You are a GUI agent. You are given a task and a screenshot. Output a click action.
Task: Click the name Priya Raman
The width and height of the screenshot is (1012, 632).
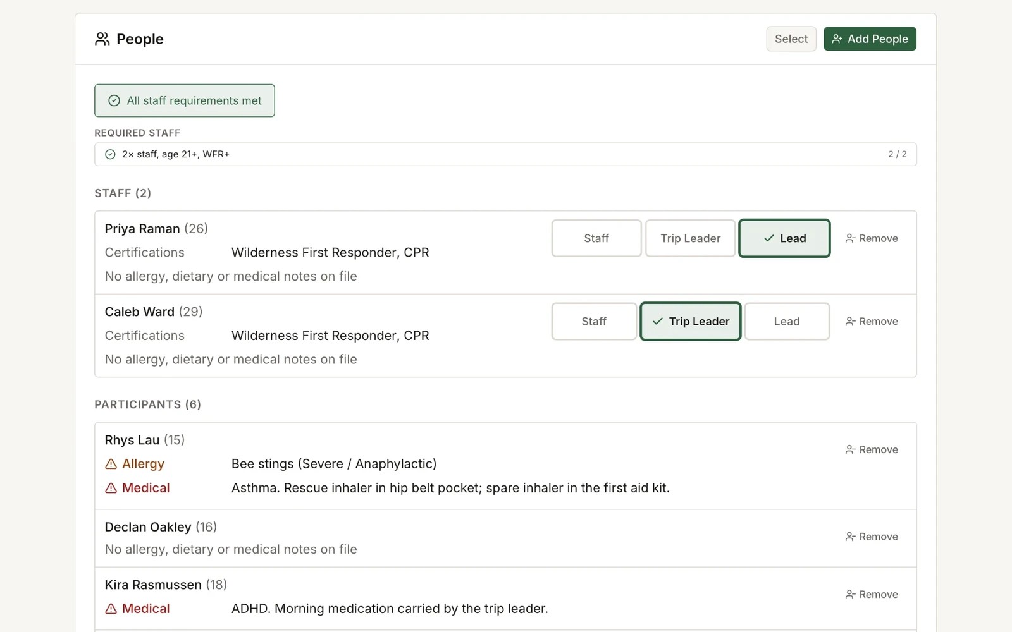point(142,229)
